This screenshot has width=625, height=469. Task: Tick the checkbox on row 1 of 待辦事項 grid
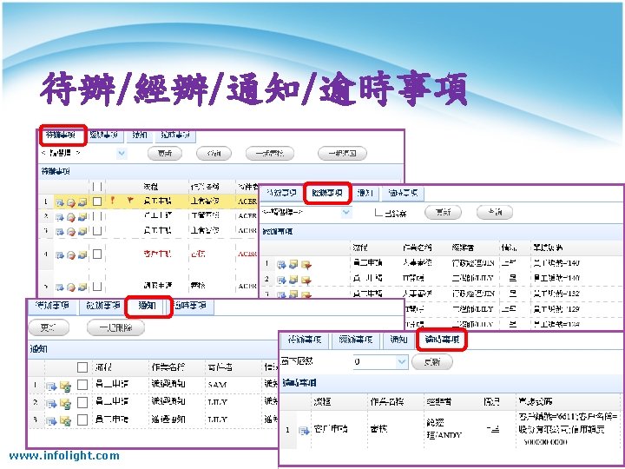tap(97, 201)
